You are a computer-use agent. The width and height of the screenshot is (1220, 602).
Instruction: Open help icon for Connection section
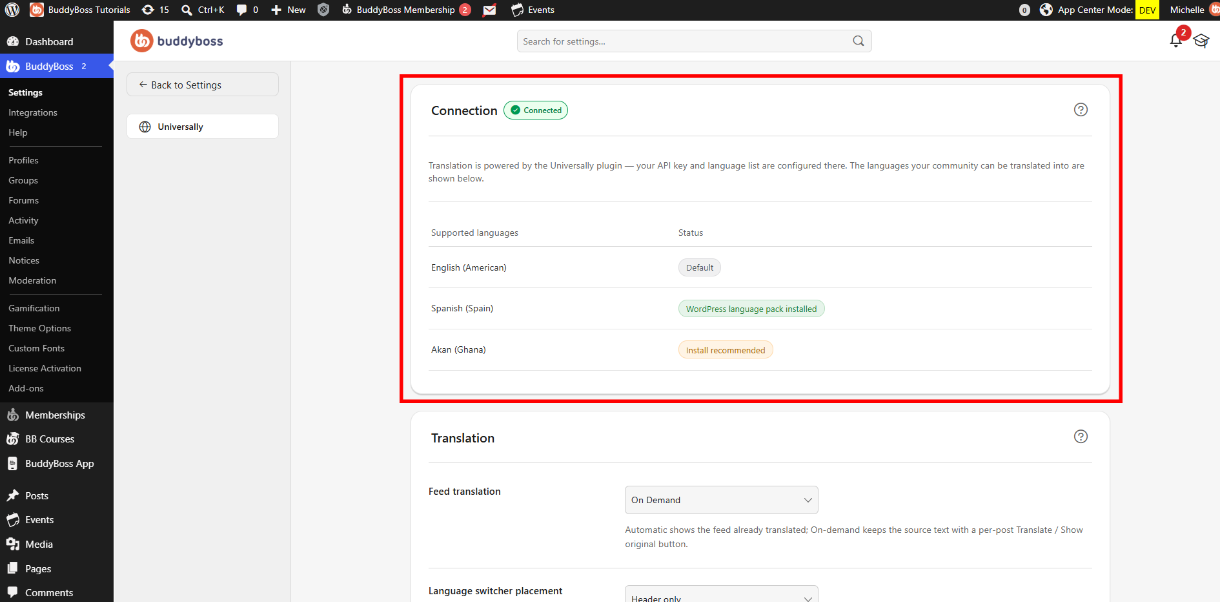click(1081, 110)
